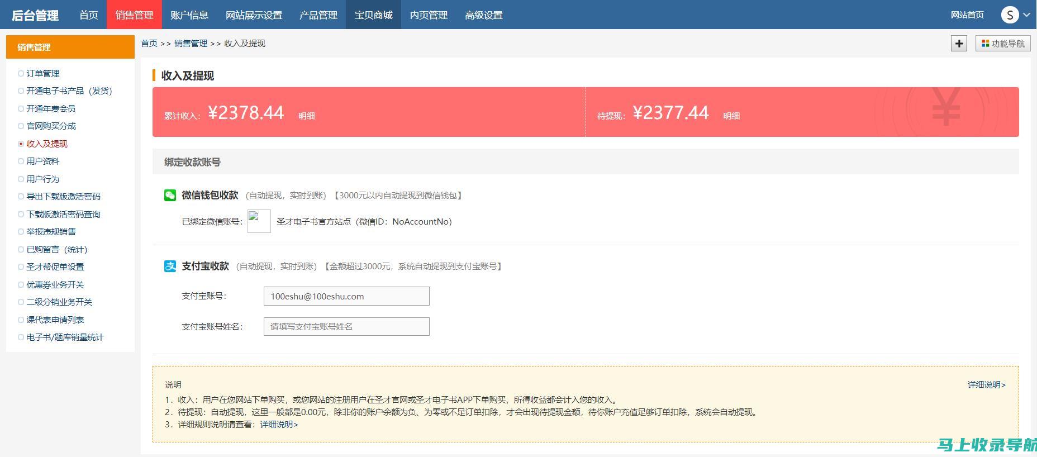Open 优惠券业务开关 in the sidebar
The height and width of the screenshot is (457, 1037).
coord(55,284)
